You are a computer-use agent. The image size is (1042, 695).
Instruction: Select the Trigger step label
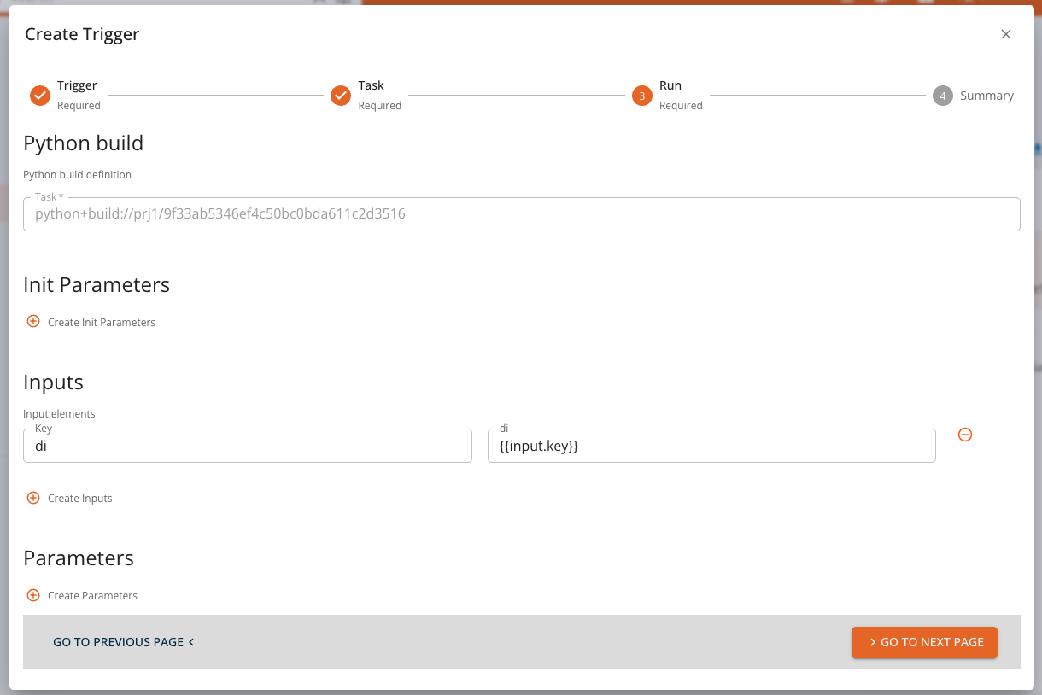click(x=77, y=85)
